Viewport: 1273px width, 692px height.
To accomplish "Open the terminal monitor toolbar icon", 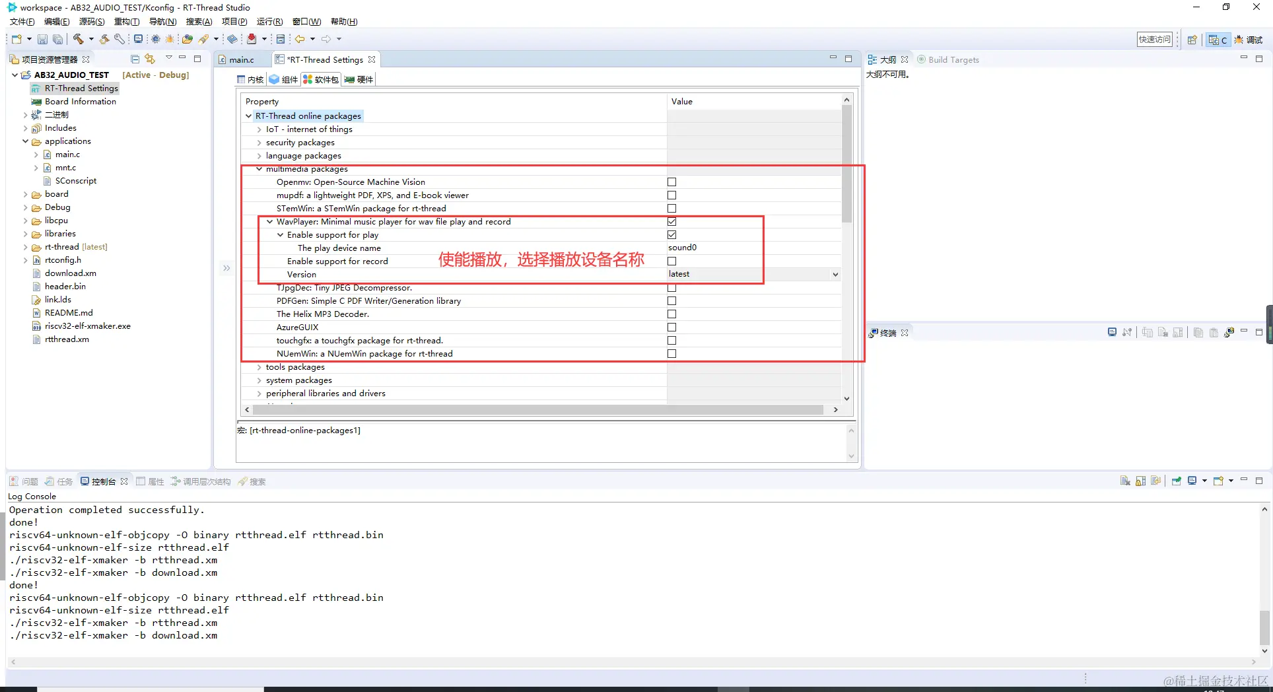I will pos(138,39).
